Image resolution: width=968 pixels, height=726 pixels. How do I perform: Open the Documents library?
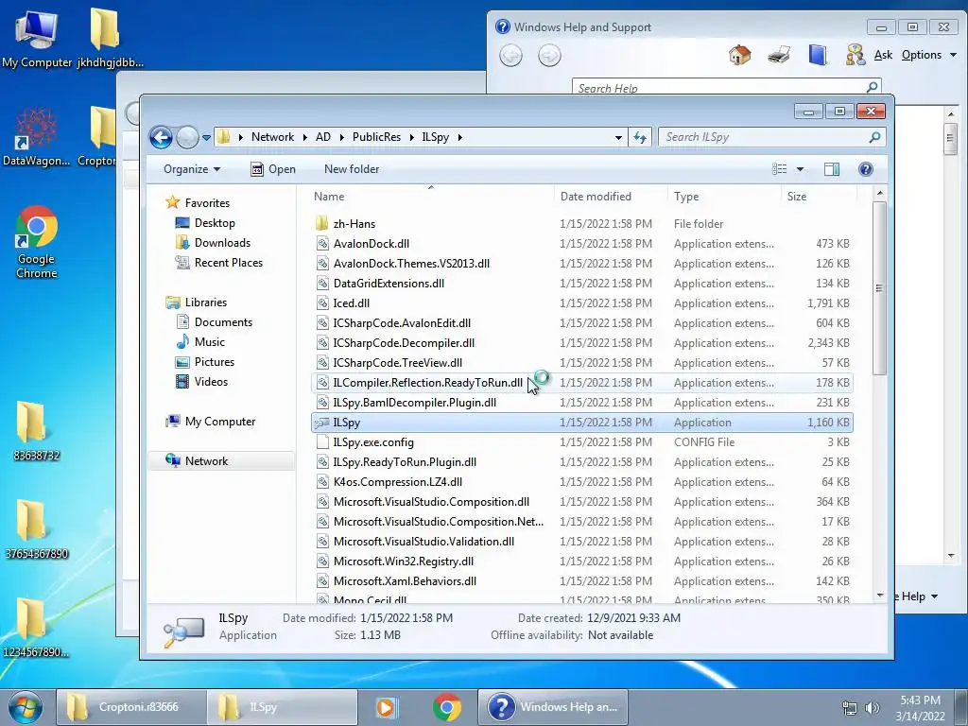223,321
